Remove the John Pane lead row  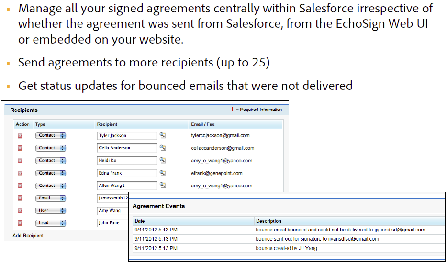(x=20, y=223)
